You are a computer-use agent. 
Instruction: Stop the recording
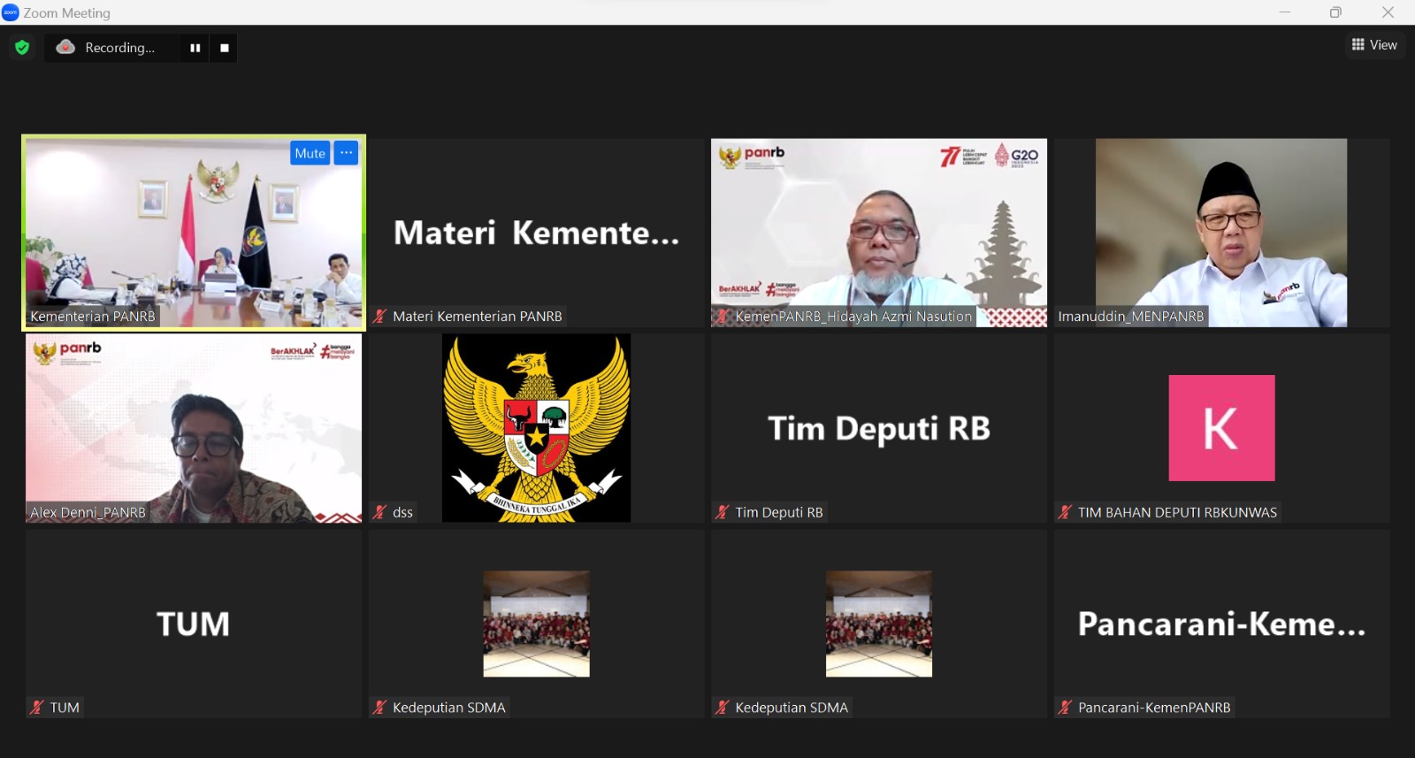pos(224,48)
